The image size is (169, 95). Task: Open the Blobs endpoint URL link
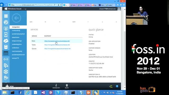[57, 41]
